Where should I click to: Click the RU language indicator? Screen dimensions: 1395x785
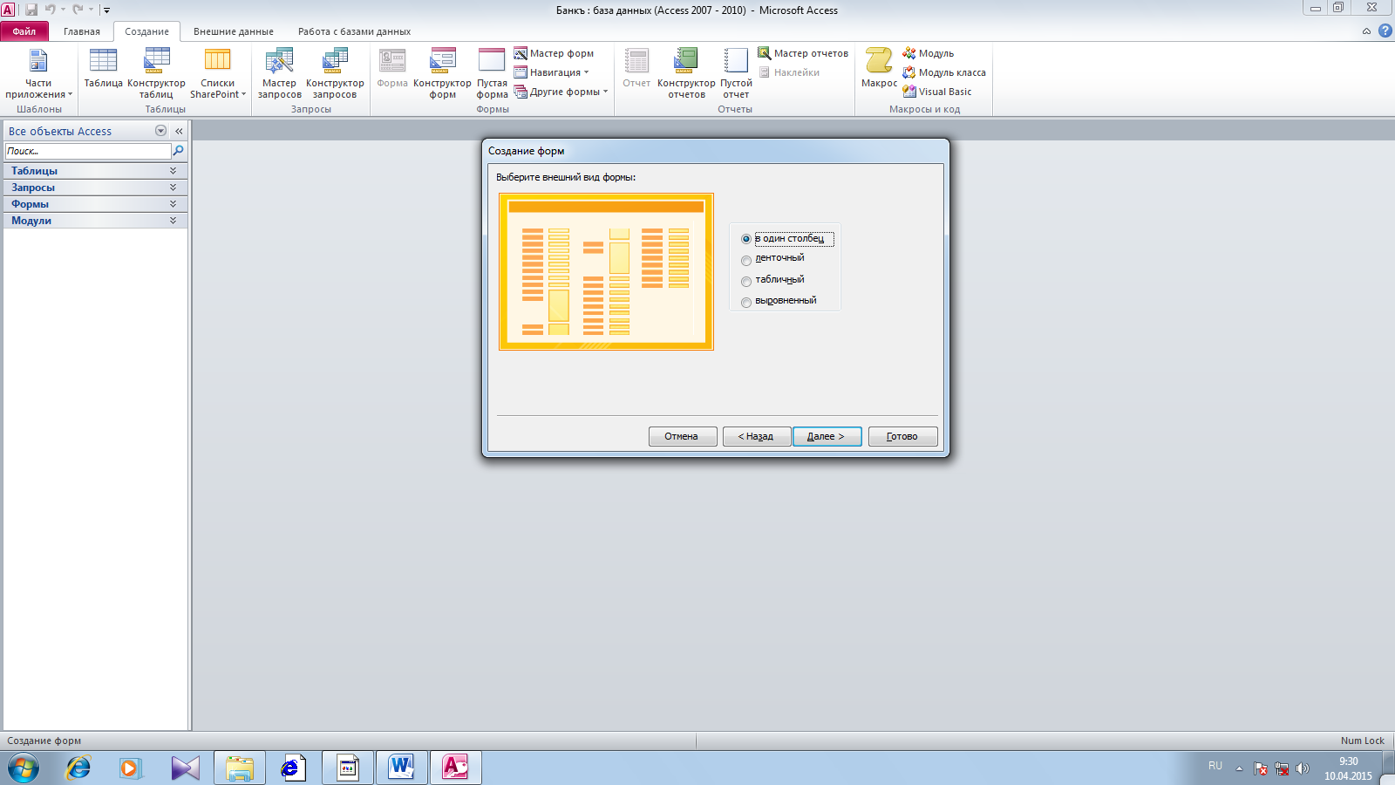point(1215,766)
